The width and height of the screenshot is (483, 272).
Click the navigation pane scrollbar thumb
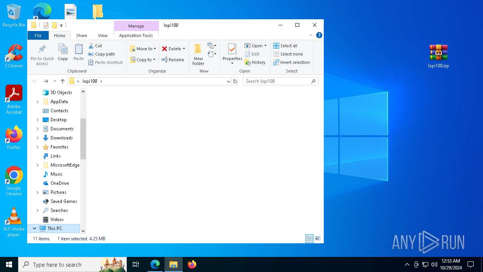[83, 139]
